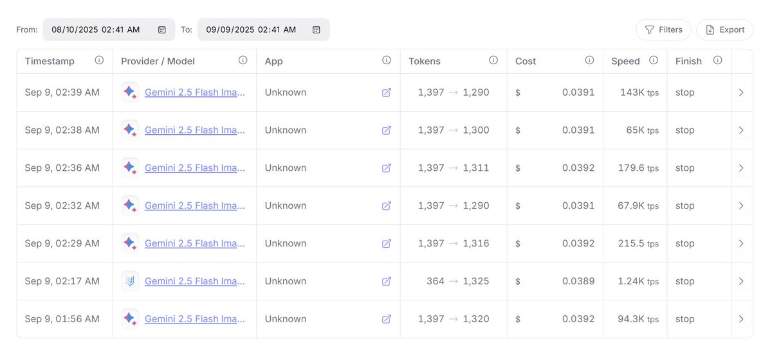Click speed value 179.6 tps
Image resolution: width=772 pixels, height=355 pixels.
coord(637,168)
